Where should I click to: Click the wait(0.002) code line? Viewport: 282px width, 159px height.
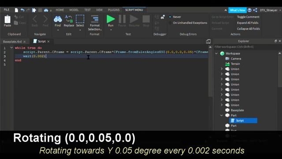click(x=34, y=56)
